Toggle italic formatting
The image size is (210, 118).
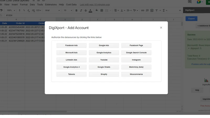tap(81, 10)
